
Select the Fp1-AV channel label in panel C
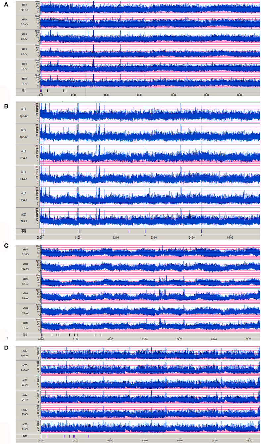pos(26,254)
